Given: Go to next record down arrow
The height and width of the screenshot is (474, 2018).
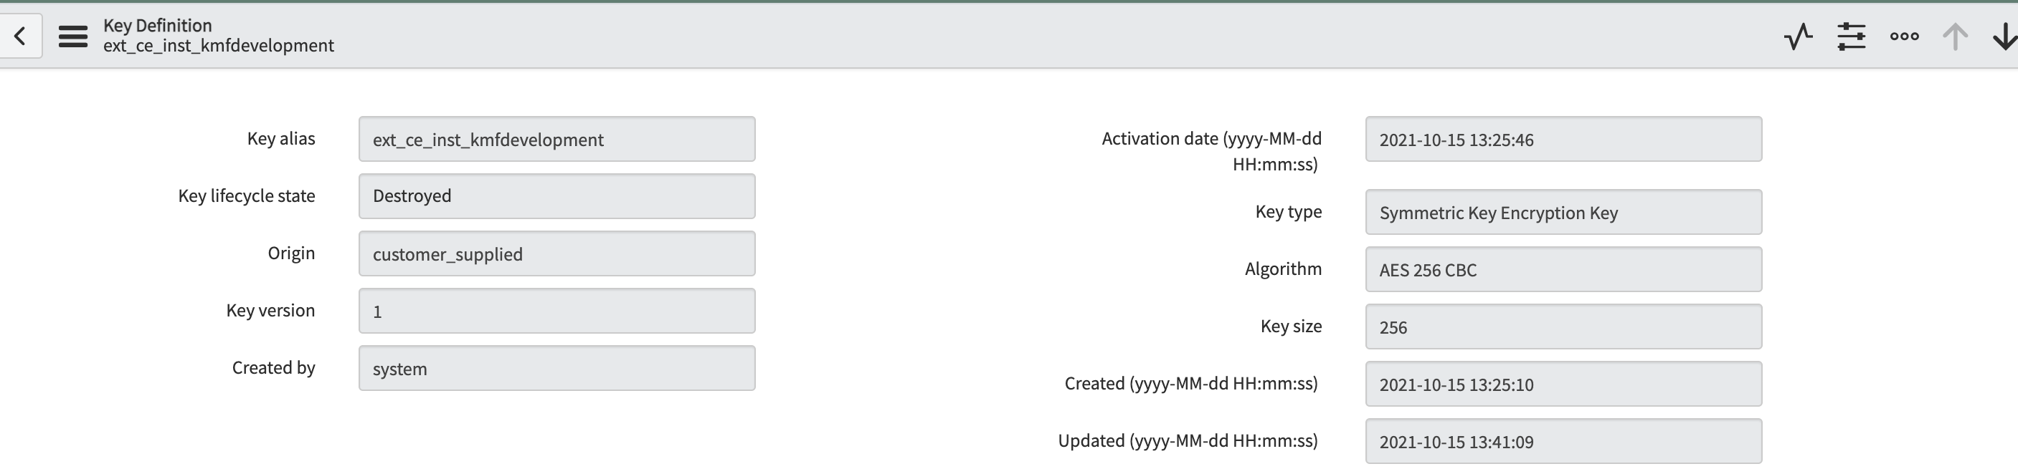Looking at the screenshot, I should pos(2004,36).
